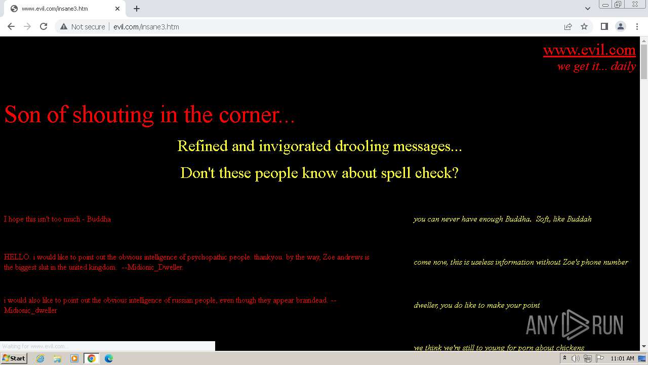Image resolution: width=648 pixels, height=365 pixels.
Task: Show desktop button at taskbar end
Action: (642, 358)
